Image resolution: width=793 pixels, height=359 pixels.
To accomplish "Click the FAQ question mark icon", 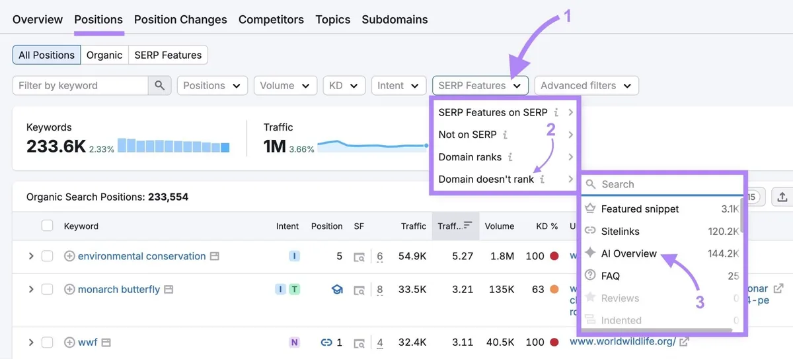I will 591,276.
